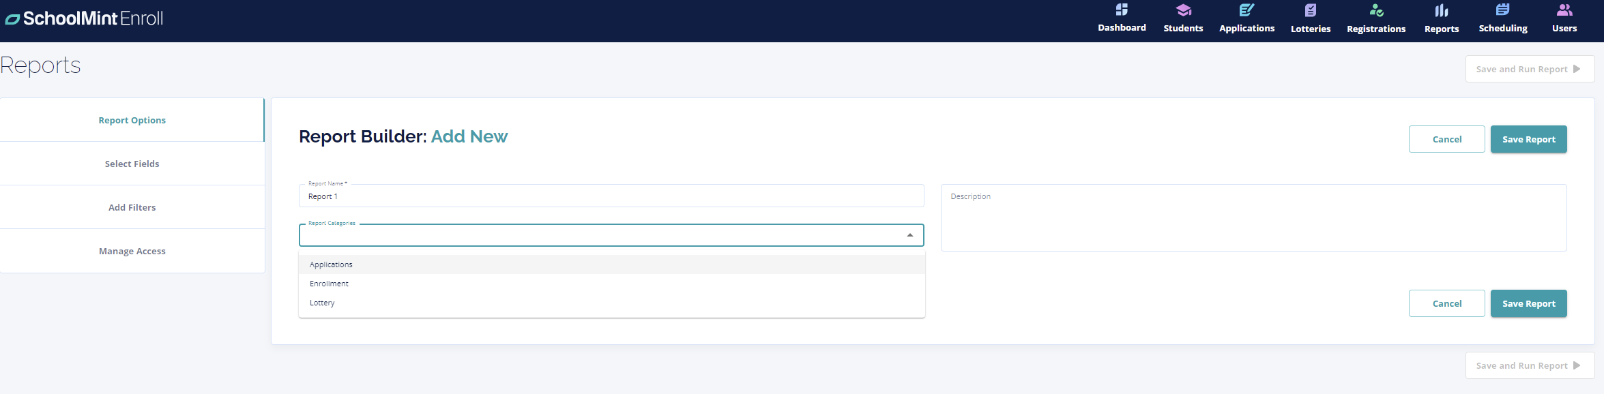Click the Users people icon
This screenshot has width=1604, height=394.
(1564, 10)
